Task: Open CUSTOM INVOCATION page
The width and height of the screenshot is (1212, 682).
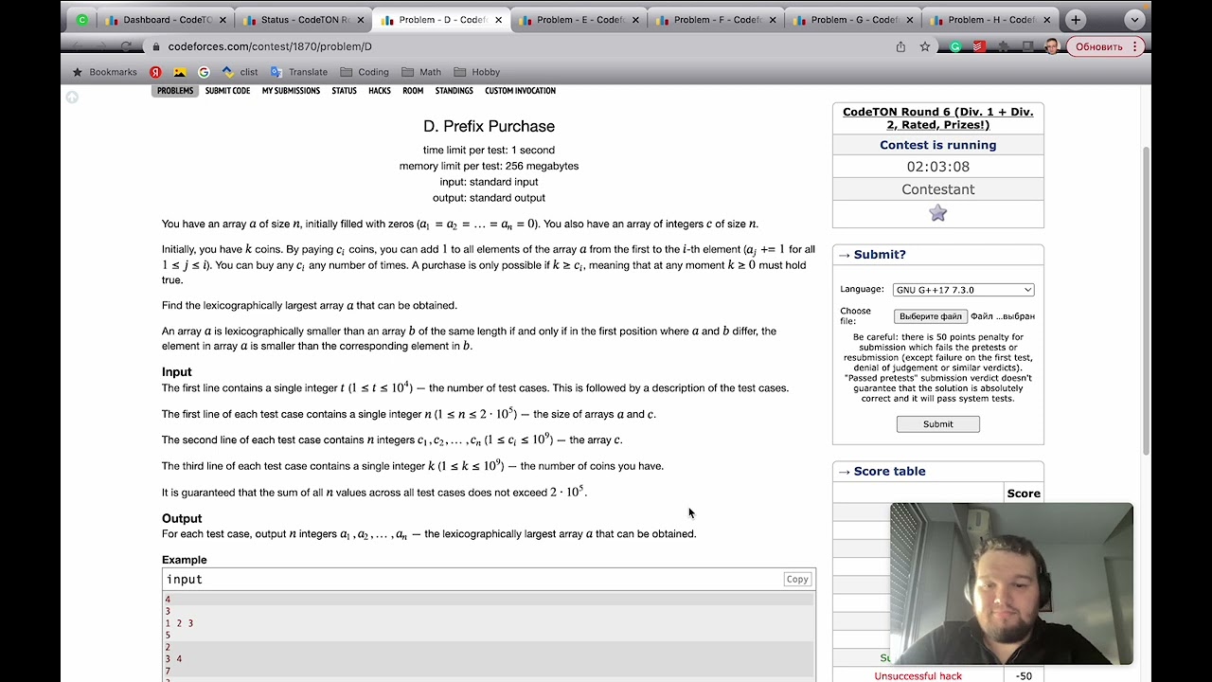Action: [520, 91]
